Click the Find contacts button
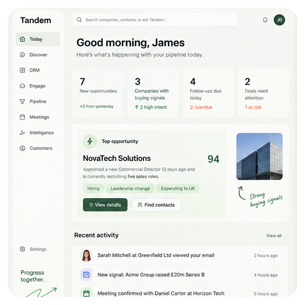This screenshot has width=305, height=305. tap(156, 205)
